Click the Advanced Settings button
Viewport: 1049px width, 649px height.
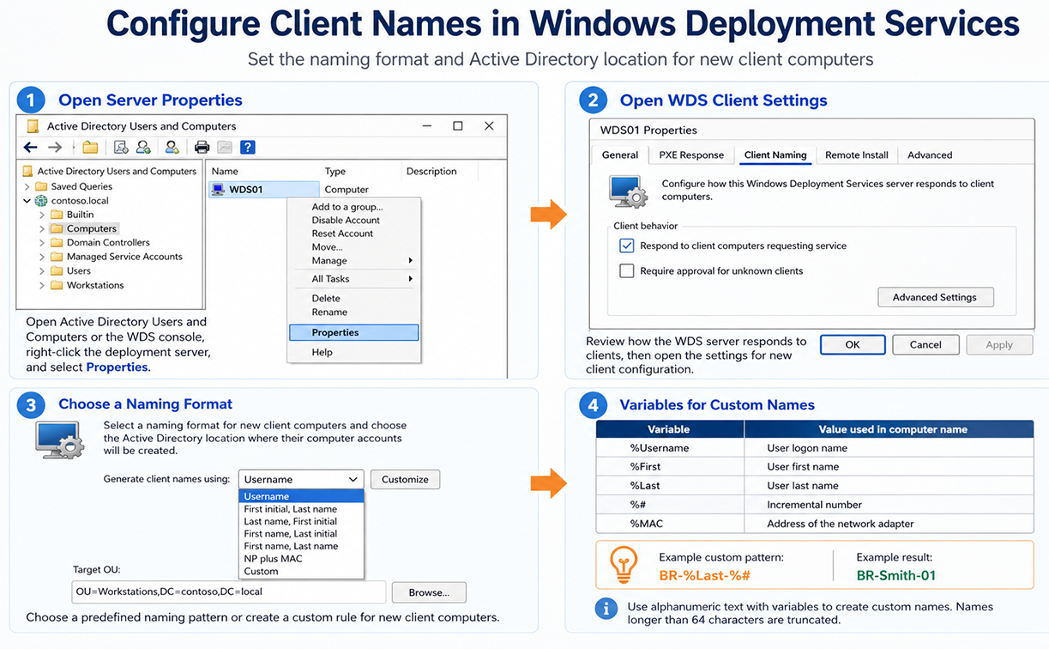point(935,297)
